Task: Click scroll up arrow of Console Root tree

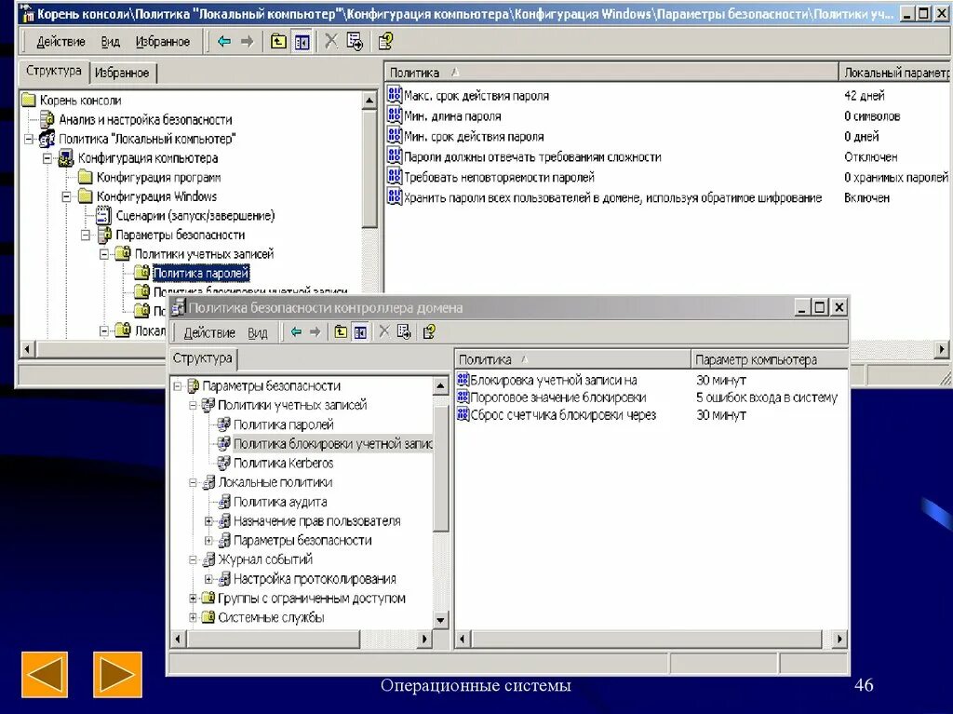Action: (369, 101)
